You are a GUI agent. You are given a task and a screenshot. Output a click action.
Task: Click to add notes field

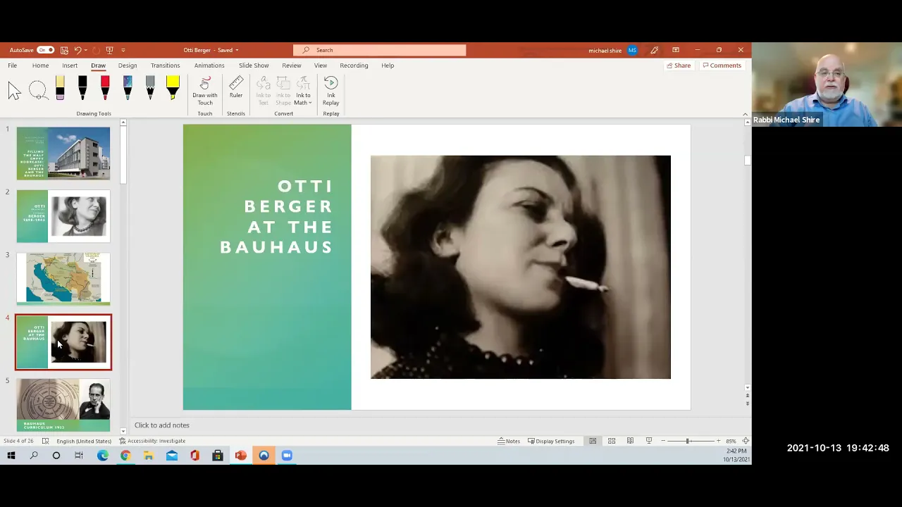161,425
